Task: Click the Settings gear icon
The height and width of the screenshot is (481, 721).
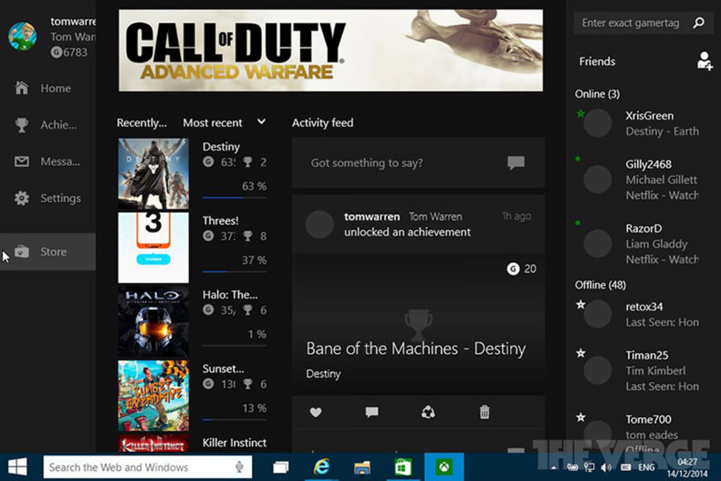Action: [22, 198]
